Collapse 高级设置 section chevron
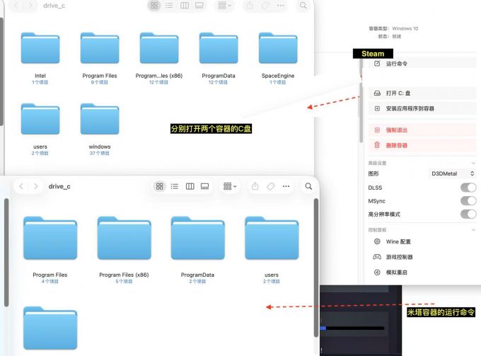The width and height of the screenshot is (481, 356). point(473,163)
